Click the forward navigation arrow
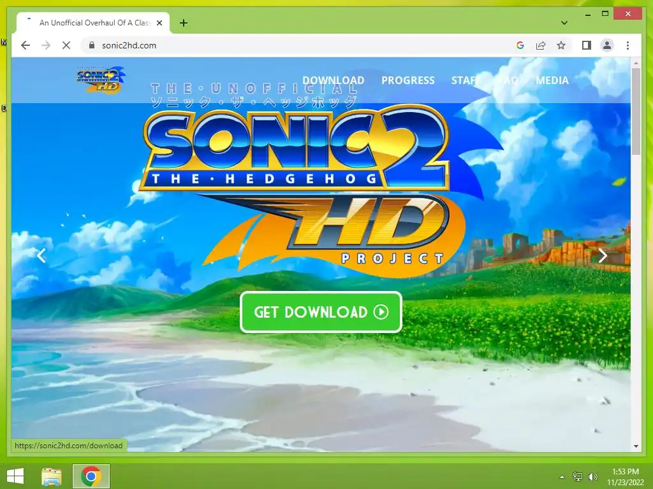This screenshot has height=489, width=653. tap(46, 45)
